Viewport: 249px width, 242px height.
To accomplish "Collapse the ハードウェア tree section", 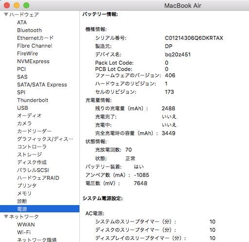I will point(6,15).
